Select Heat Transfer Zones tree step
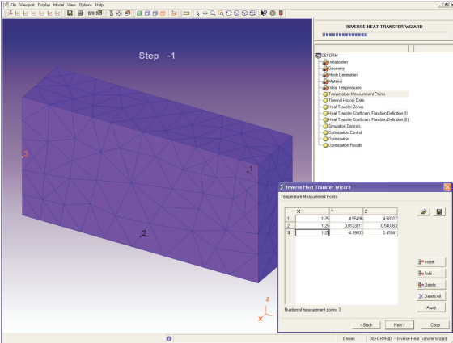 coord(346,107)
